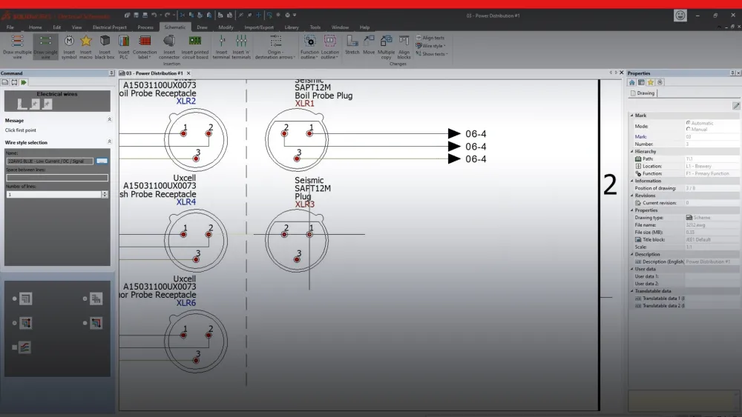Select the Draw multiple wire tool
Screen dimensions: 742x417
[x=17, y=47]
